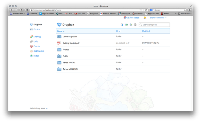
Task: Click the Photos folder icon in the file list
Action: tap(59, 50)
